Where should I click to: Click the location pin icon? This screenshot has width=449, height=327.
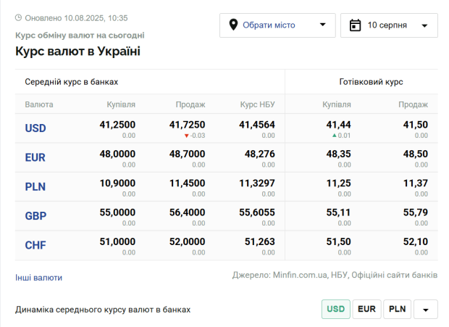tap(233, 25)
